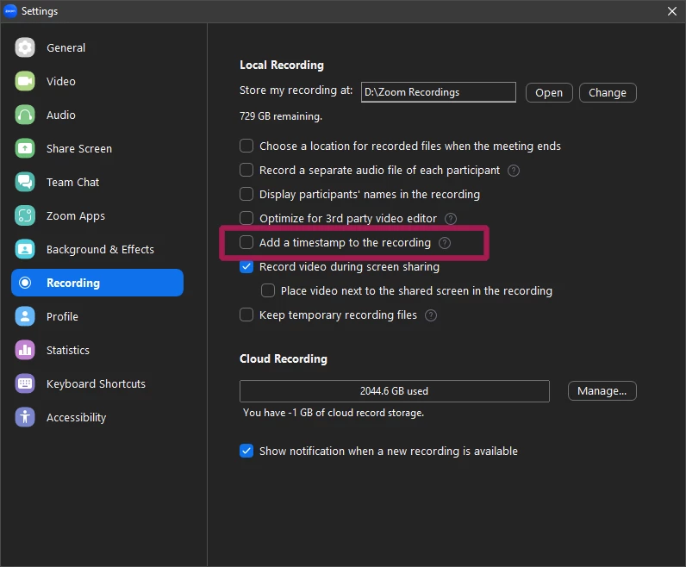Click 'Store my recording at:' label
The width and height of the screenshot is (686, 567).
tap(296, 90)
